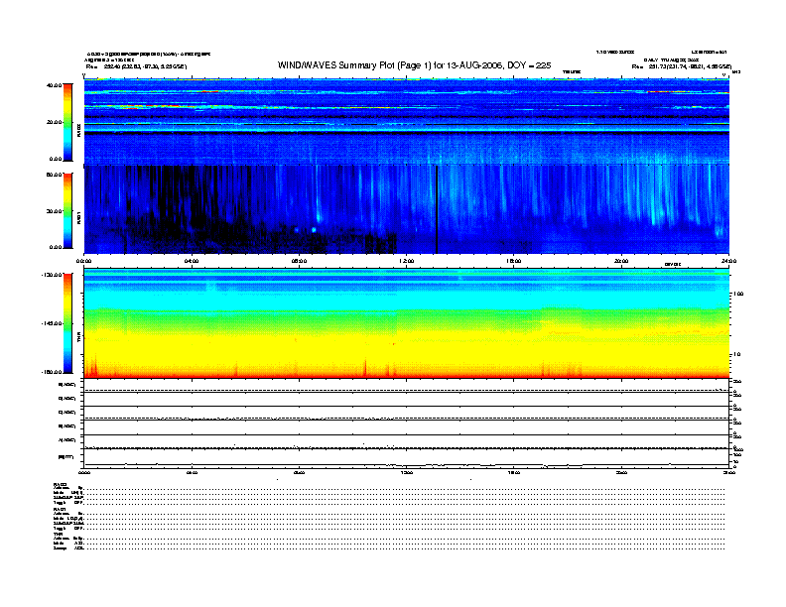Click the 0.00 label on RAD1 color bar
786x607 pixels.
point(56,247)
